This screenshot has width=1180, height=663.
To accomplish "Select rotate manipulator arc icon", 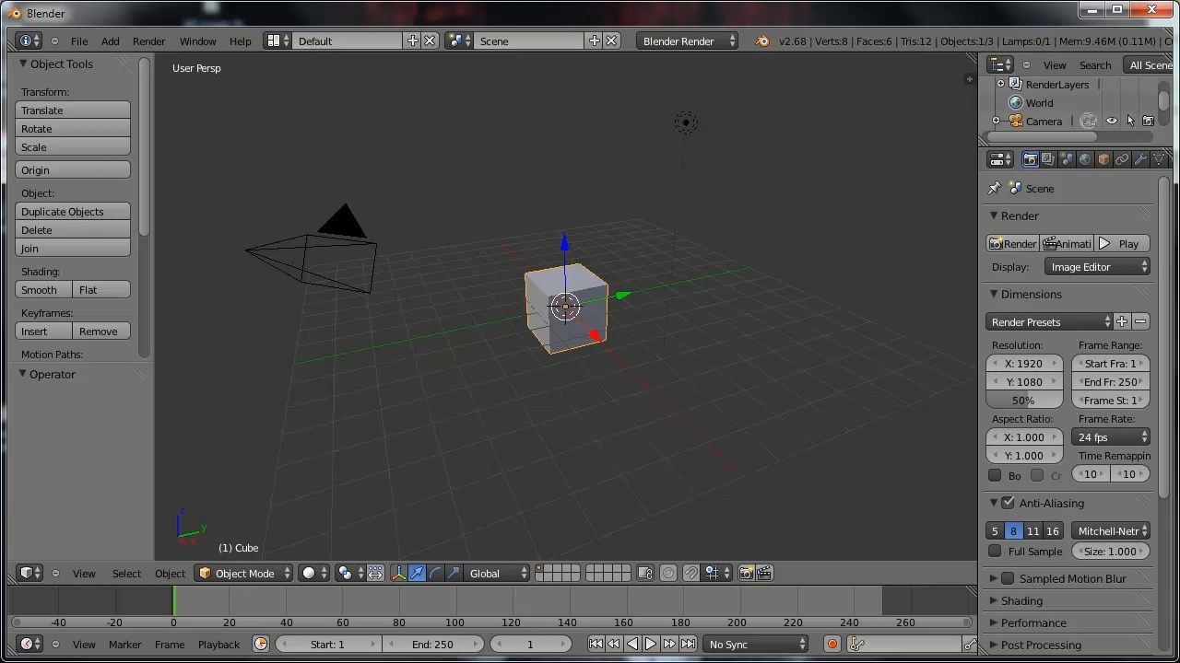I will [435, 573].
